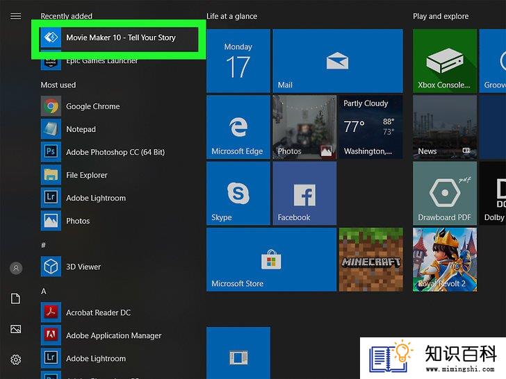Open the Xbox Console Companion tile
The image size is (506, 379).
click(444, 61)
